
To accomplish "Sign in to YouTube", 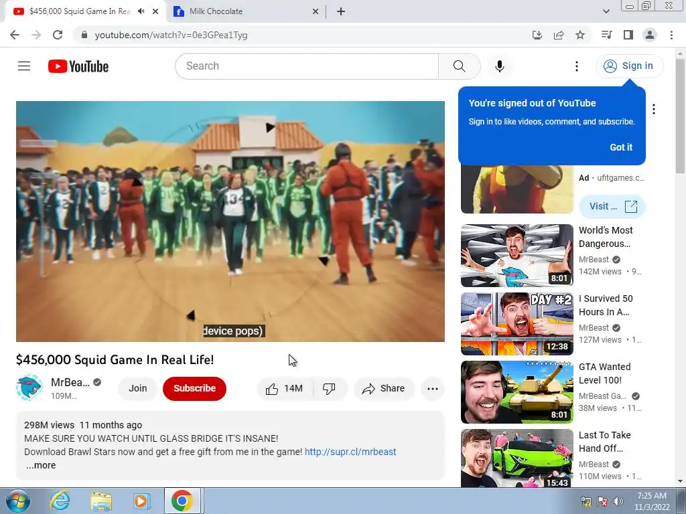I will point(629,66).
